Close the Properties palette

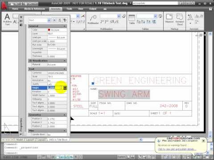point(21,17)
